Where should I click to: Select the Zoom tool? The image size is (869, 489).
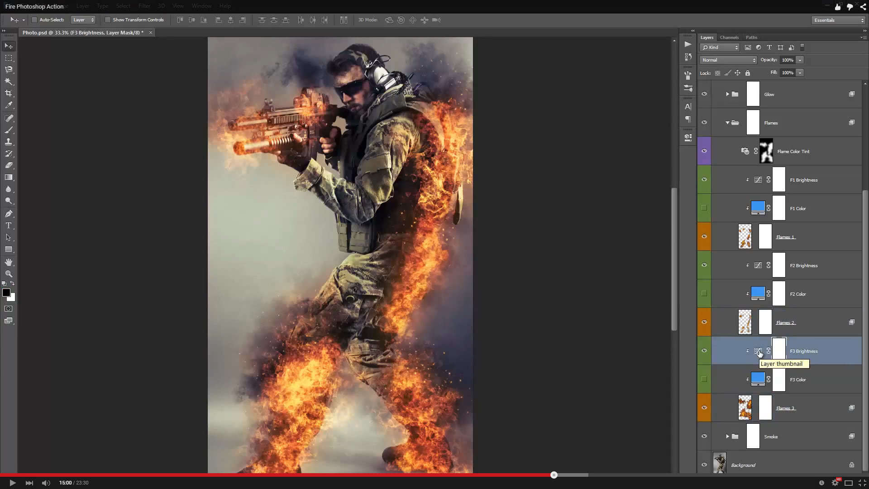coord(9,274)
